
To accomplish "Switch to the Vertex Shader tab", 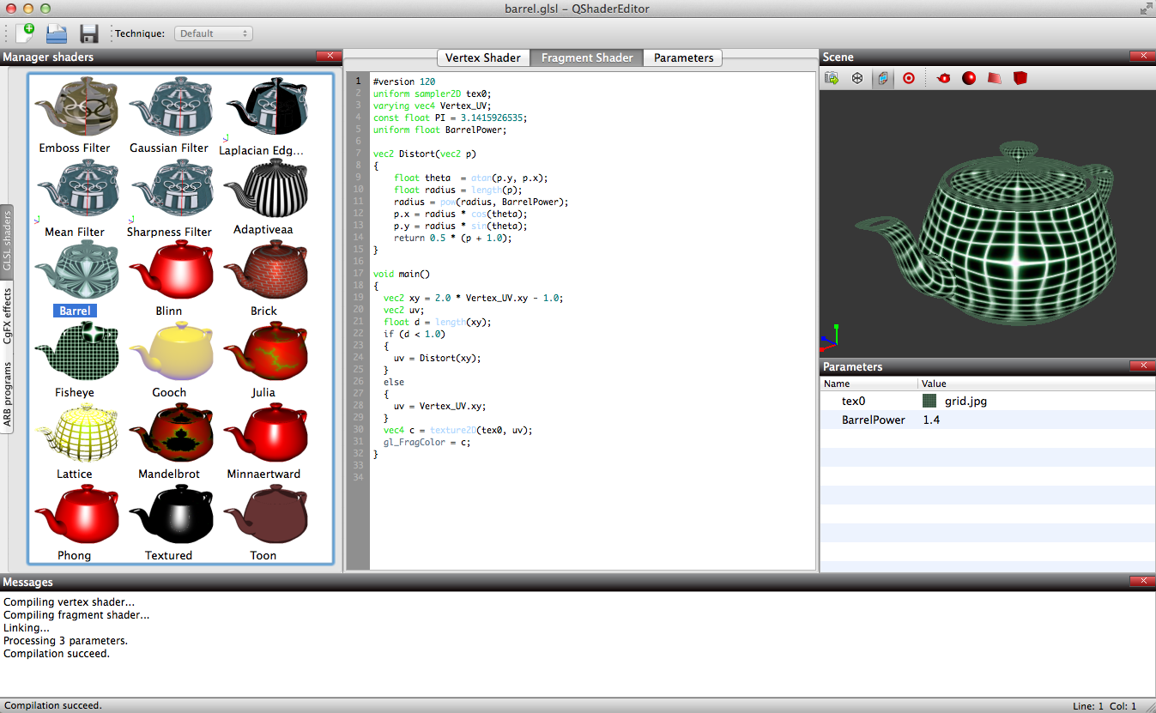I will pyautogui.click(x=482, y=57).
